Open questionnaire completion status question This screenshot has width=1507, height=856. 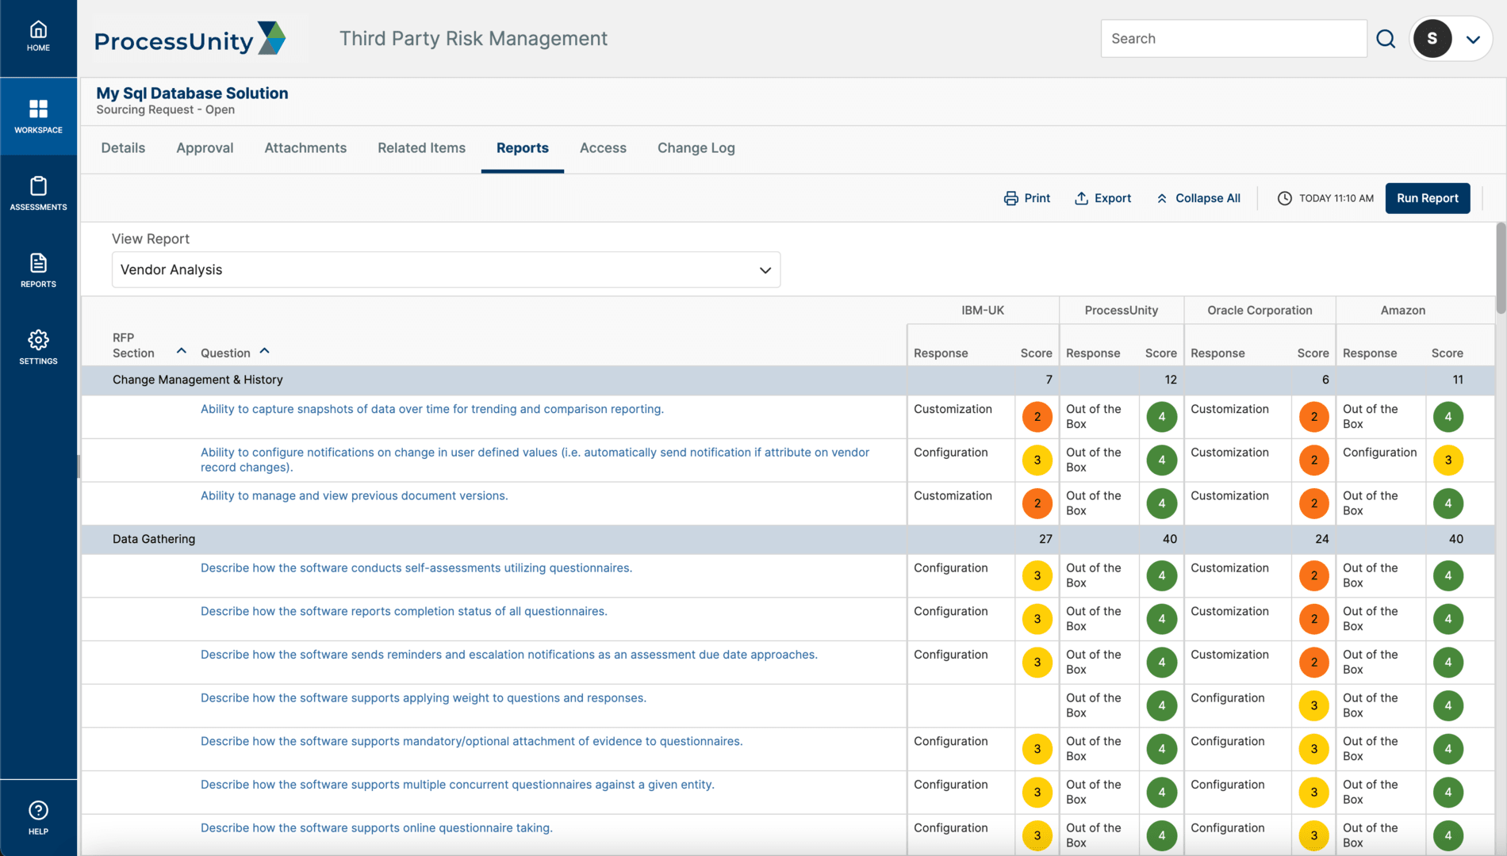[404, 611]
